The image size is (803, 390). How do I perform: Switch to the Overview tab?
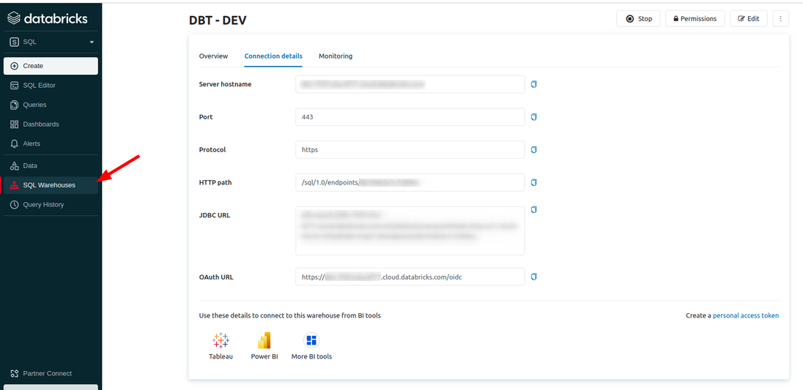pos(213,56)
